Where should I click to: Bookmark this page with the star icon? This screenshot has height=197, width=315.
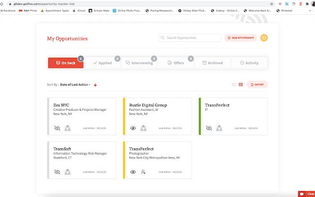click(272, 4)
